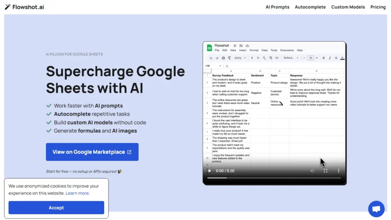The image size is (391, 220).
Task: Toggle italic formatting in Sheets toolbar
Action: click(x=330, y=58)
